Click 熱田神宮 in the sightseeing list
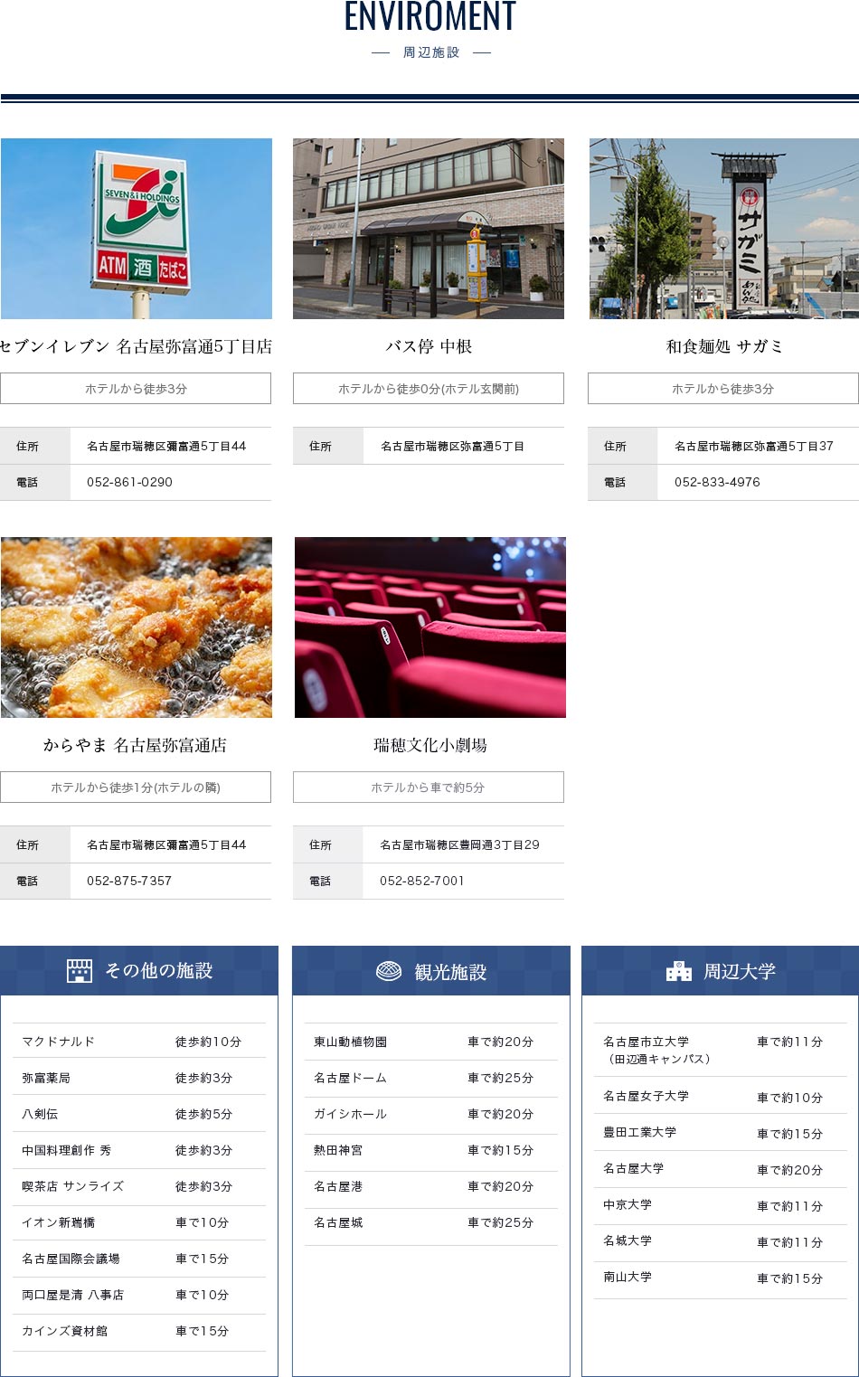The height and width of the screenshot is (1377, 859). point(338,1150)
